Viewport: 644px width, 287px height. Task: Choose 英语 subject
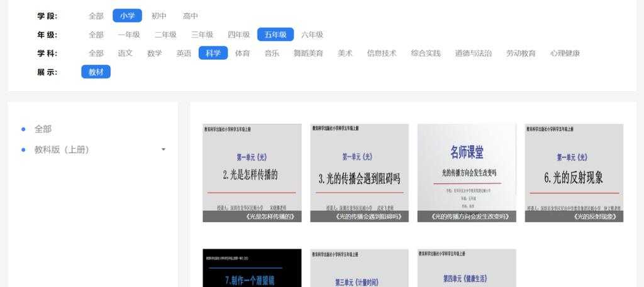click(x=184, y=53)
